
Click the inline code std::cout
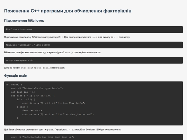pos(27,68)
